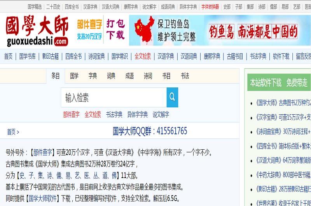
Task: Click the red 字体转换器 top link
Action: (x=210, y=7)
